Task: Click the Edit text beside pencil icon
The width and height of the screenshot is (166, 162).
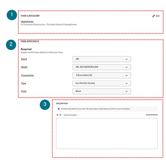Action: click(157, 16)
